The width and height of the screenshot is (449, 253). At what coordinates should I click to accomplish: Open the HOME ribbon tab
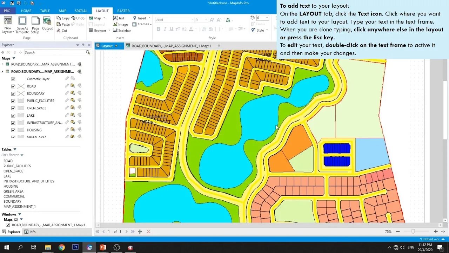[x=26, y=11]
